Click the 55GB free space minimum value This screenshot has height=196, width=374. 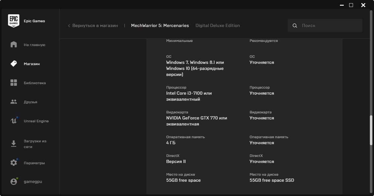(x=183, y=180)
